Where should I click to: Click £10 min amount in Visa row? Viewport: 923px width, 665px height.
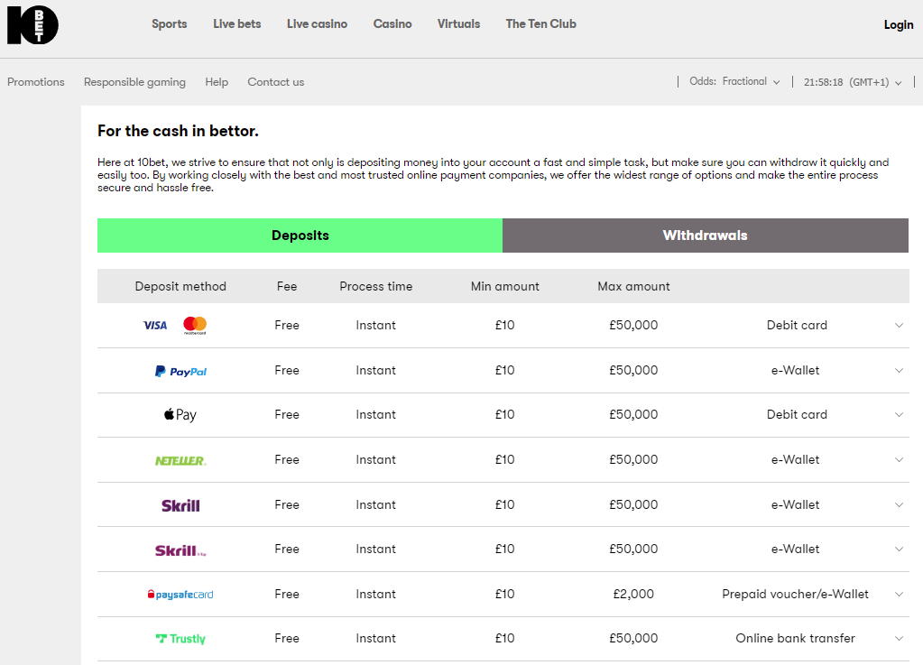point(505,326)
